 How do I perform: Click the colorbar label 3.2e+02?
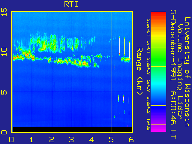pyautogui.click(x=148, y=105)
